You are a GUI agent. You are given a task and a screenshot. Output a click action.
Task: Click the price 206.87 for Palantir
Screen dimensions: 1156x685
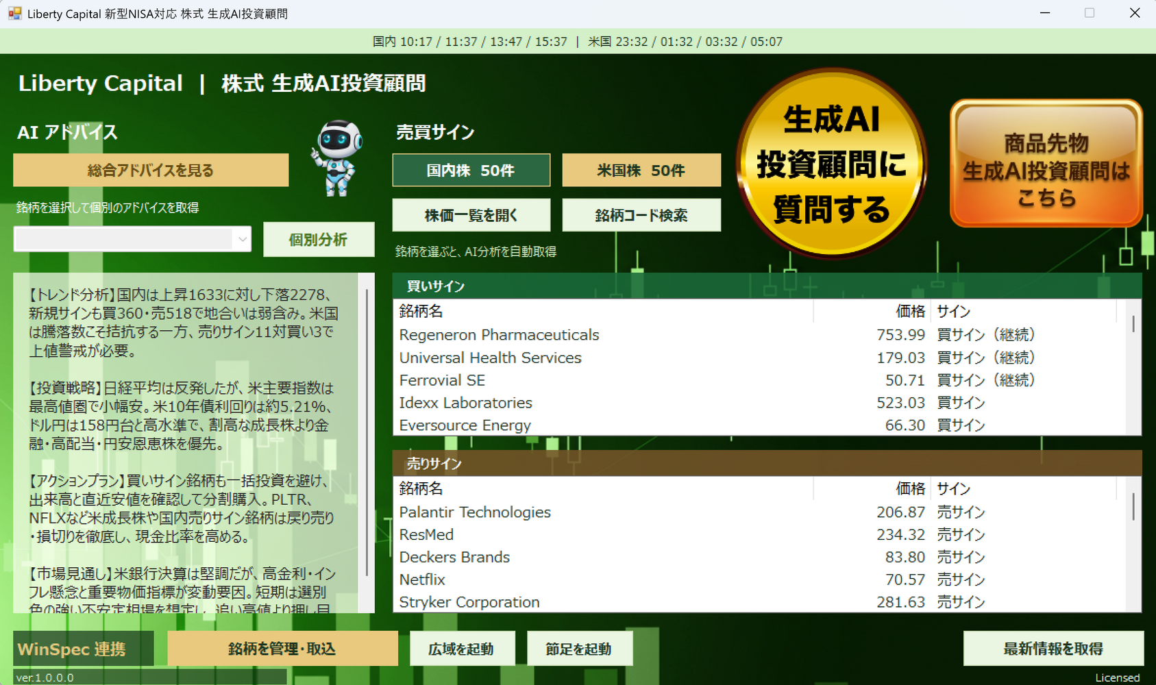click(x=900, y=512)
